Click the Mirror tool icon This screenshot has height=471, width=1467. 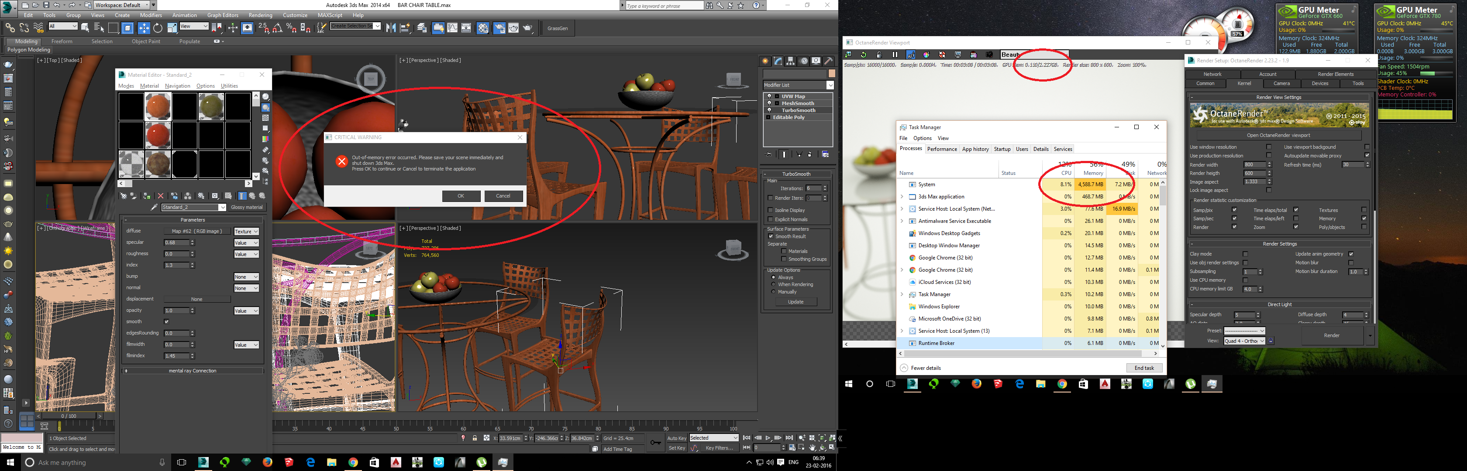point(391,28)
